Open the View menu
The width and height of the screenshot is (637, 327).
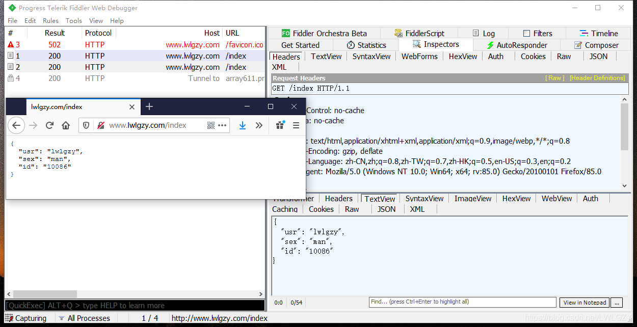96,21
